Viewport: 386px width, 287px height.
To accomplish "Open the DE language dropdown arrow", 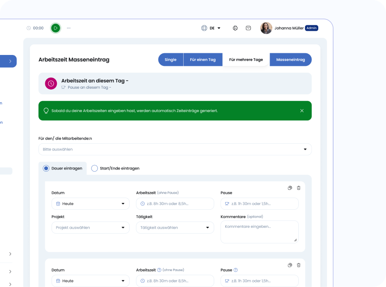I will click(219, 28).
